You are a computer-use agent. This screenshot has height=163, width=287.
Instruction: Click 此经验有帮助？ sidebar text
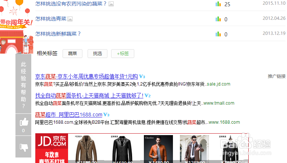(24, 85)
